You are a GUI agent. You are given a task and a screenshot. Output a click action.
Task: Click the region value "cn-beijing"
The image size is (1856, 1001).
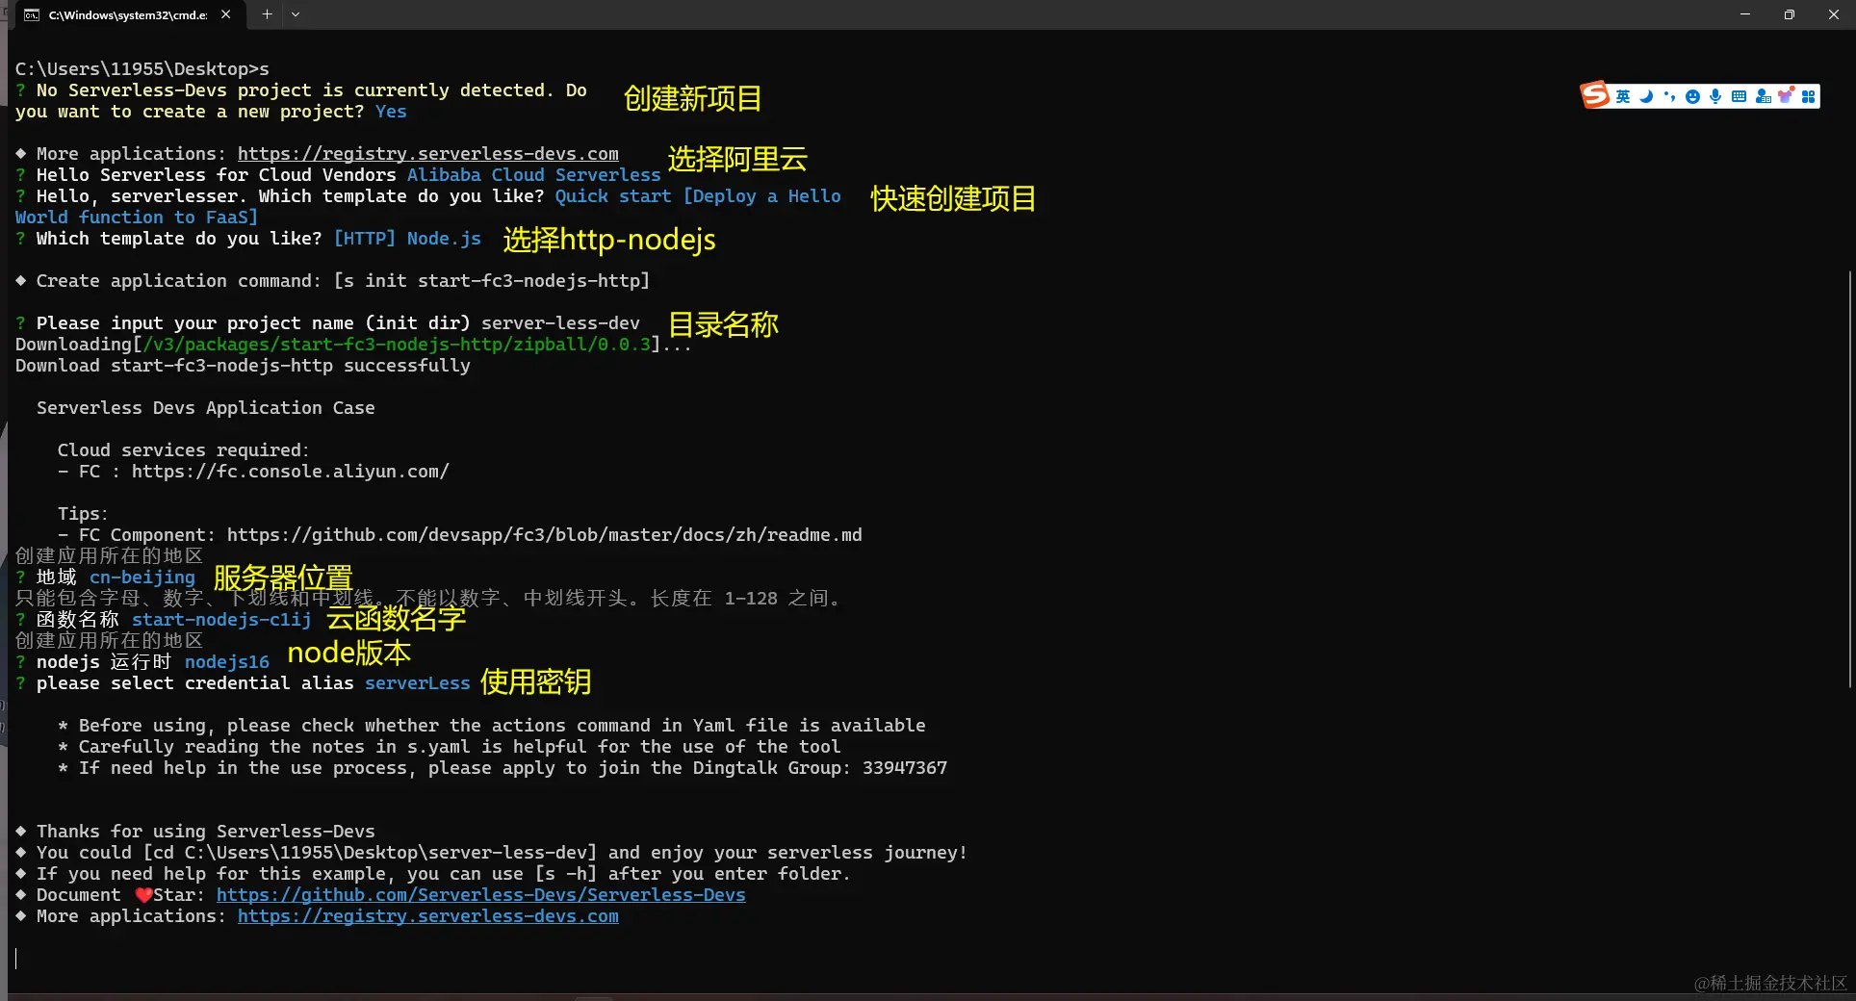point(142,577)
